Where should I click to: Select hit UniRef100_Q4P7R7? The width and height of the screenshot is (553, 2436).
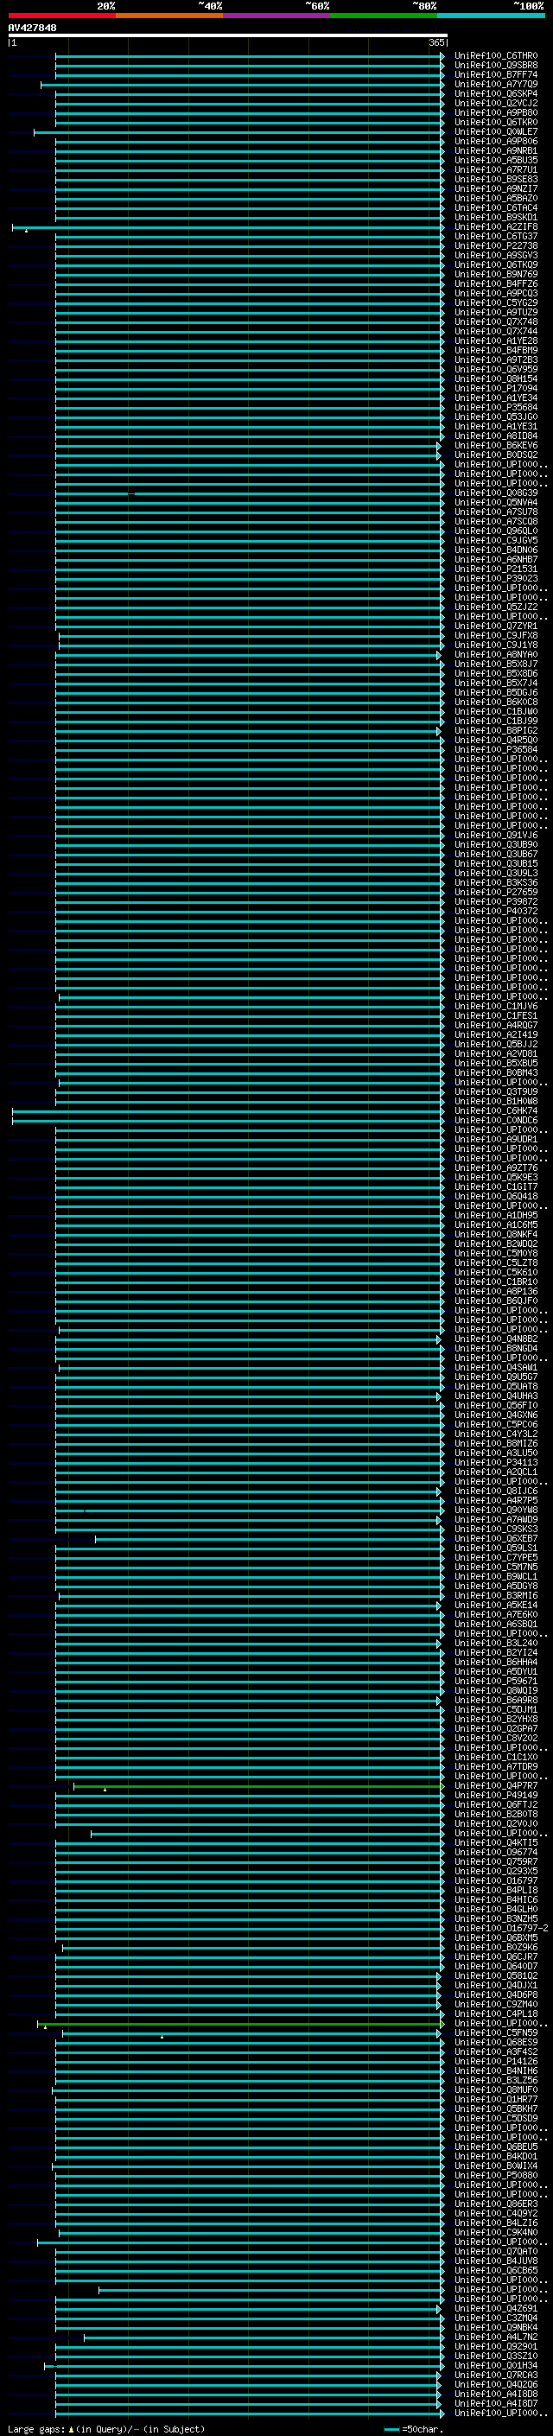pyautogui.click(x=496, y=1785)
